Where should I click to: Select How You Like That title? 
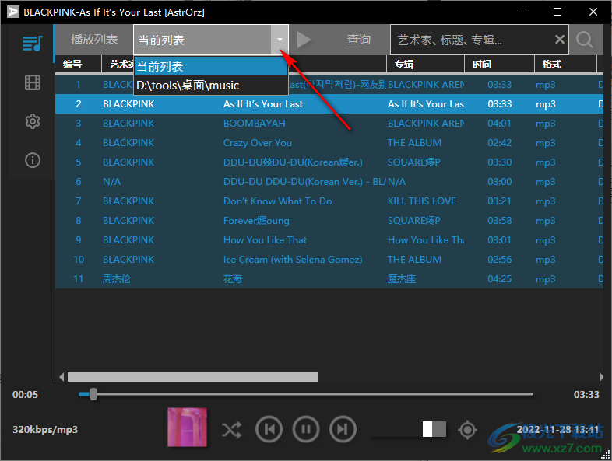265,240
